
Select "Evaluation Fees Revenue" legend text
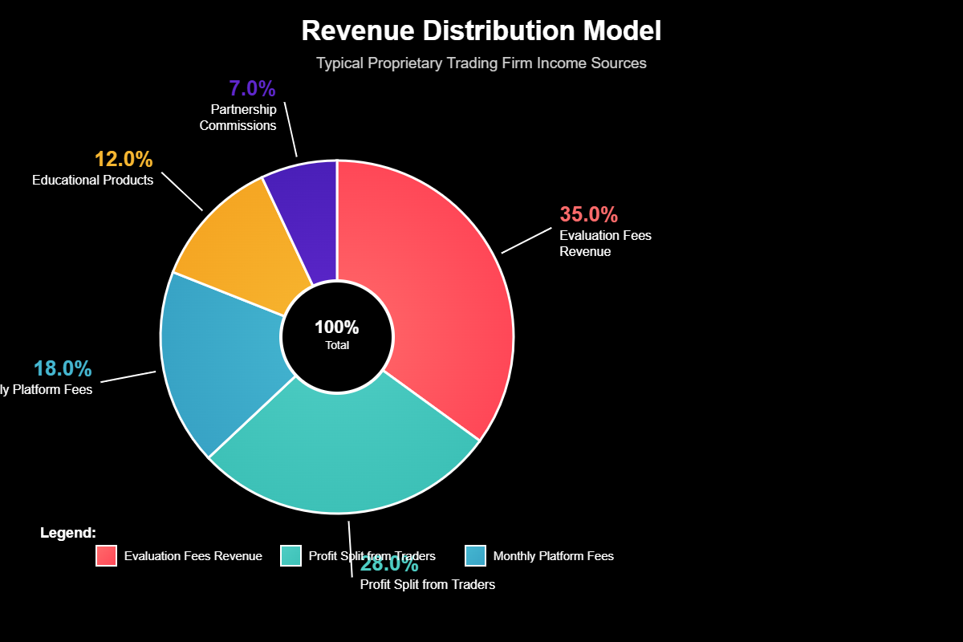tap(193, 556)
